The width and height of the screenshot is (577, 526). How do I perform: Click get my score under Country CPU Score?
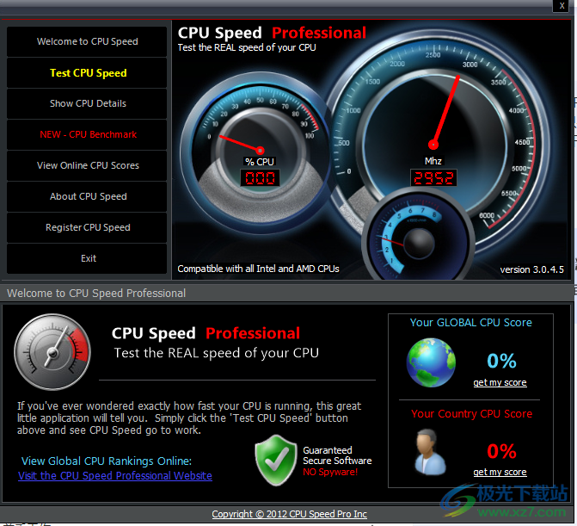[500, 473]
